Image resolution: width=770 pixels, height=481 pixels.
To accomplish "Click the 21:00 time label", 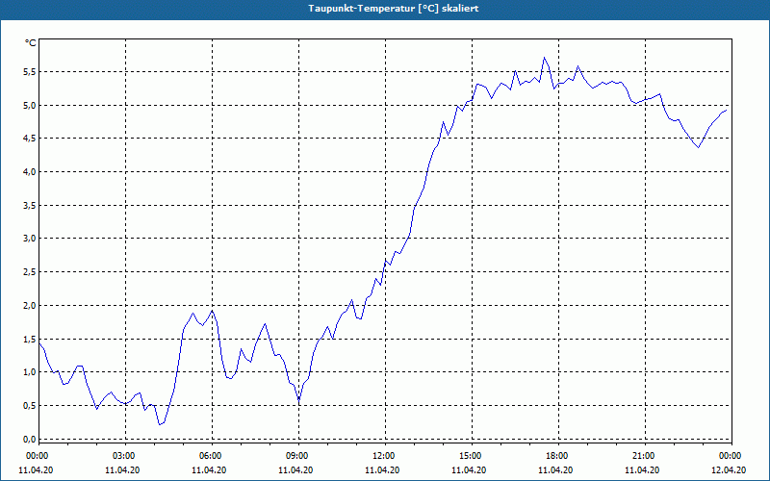I will tap(645, 456).
